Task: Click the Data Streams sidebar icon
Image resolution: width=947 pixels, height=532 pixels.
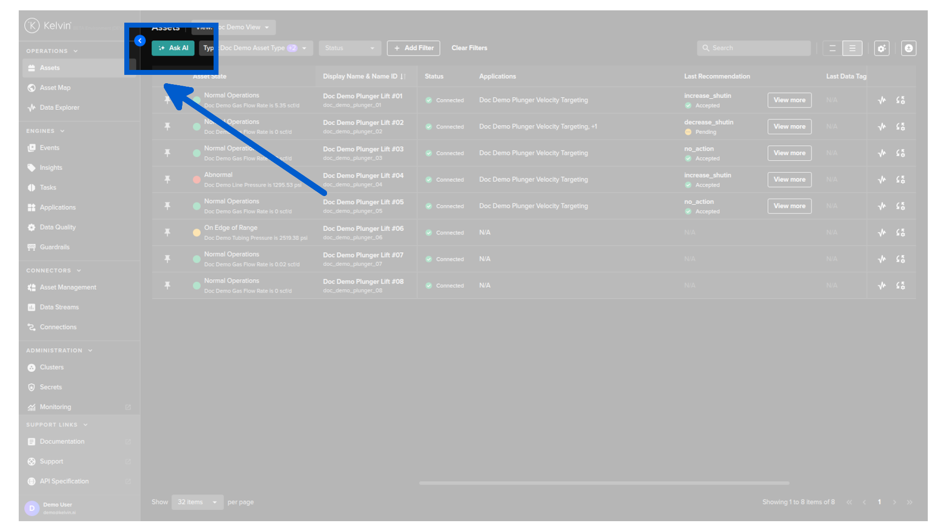Action: 32,307
